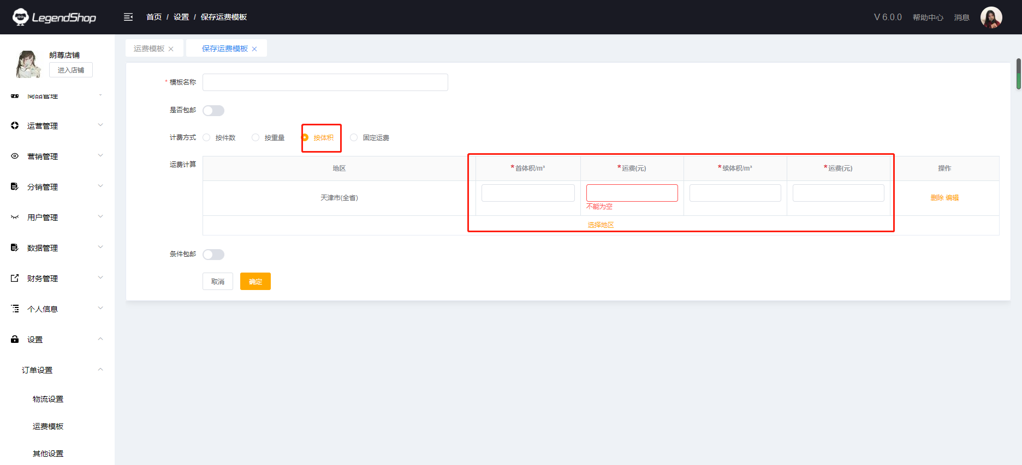Image resolution: width=1022 pixels, height=465 pixels.
Task: Expand the 数据管理 menu chevron
Action: pos(100,247)
